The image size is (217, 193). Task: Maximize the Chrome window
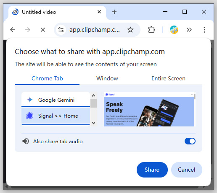[x=185, y=12]
